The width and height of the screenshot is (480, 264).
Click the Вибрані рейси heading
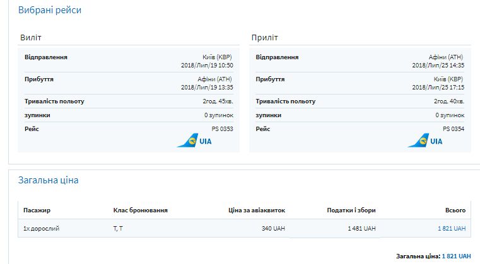click(x=49, y=11)
